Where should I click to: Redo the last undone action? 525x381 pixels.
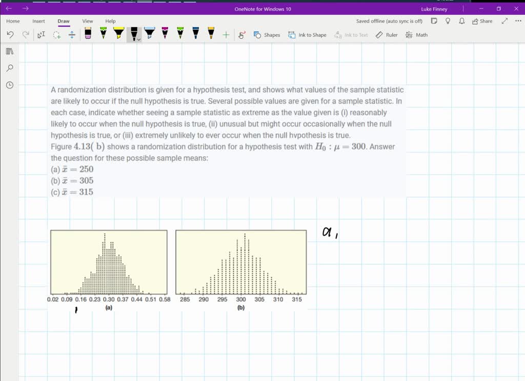click(x=26, y=34)
